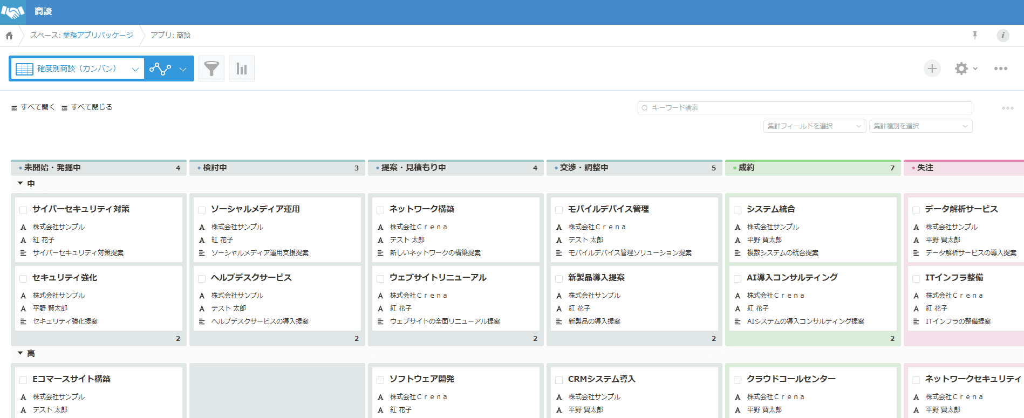The height and width of the screenshot is (418, 1024).
Task: Open the bar chart aggregation icon
Action: pyautogui.click(x=242, y=68)
